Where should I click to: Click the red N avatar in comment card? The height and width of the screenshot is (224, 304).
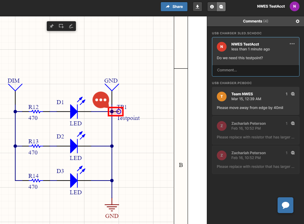222,47
